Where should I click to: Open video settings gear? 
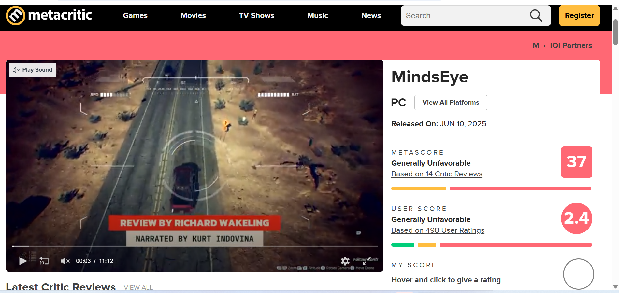[345, 261]
